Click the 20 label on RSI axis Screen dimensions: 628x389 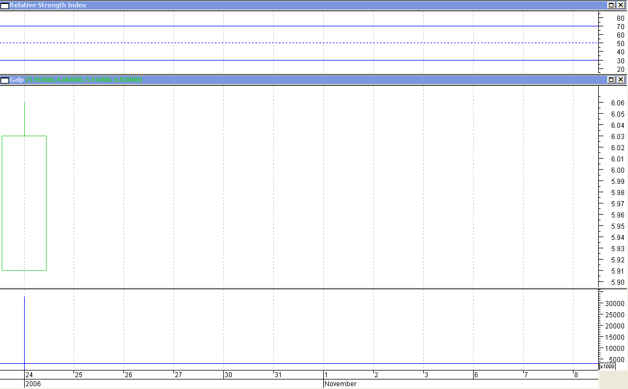(620, 70)
